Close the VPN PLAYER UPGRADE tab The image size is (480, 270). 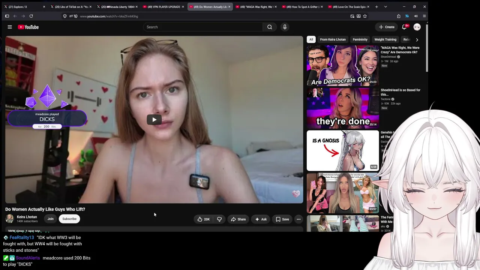tap(183, 7)
